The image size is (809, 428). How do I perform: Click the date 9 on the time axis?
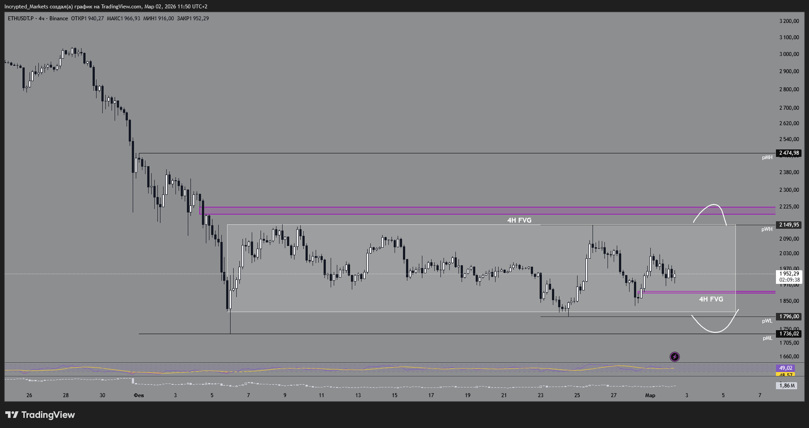(x=285, y=395)
